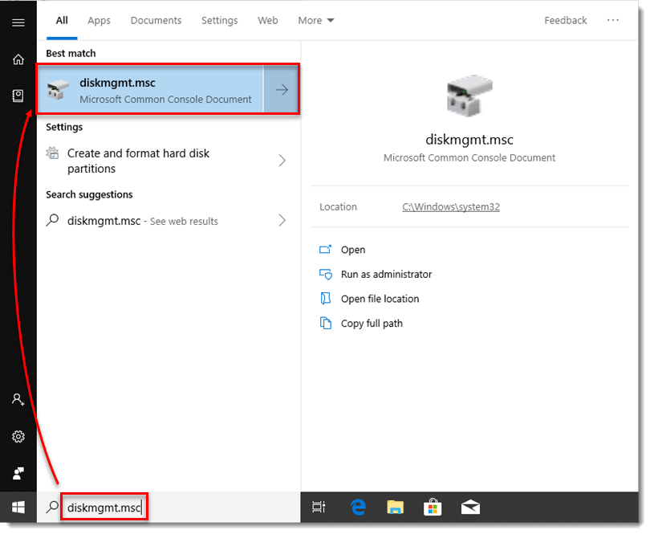The width and height of the screenshot is (650, 534).
Task: Open File Explorer from the taskbar
Action: point(395,507)
